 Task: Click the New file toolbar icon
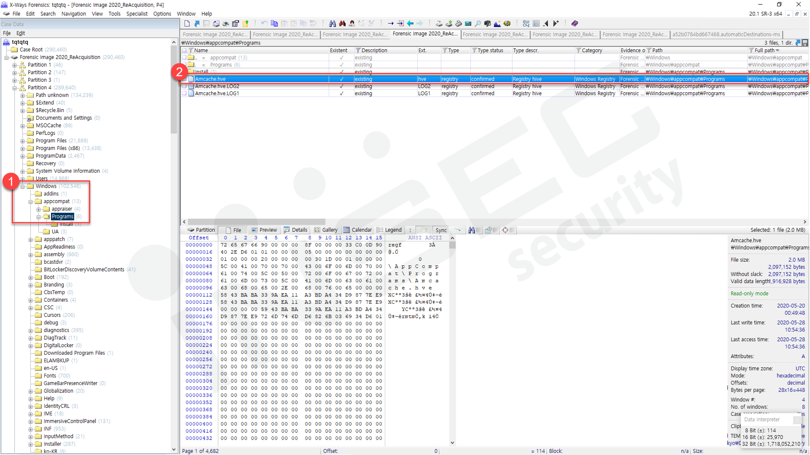pos(187,23)
